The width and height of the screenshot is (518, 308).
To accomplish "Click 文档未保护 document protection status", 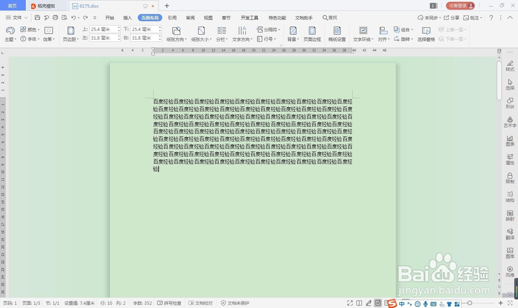I will (x=235, y=303).
